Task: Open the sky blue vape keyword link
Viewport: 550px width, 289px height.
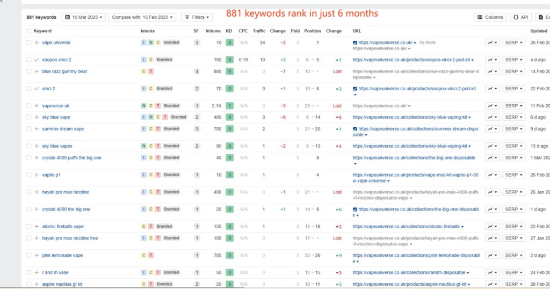Action: (x=56, y=117)
